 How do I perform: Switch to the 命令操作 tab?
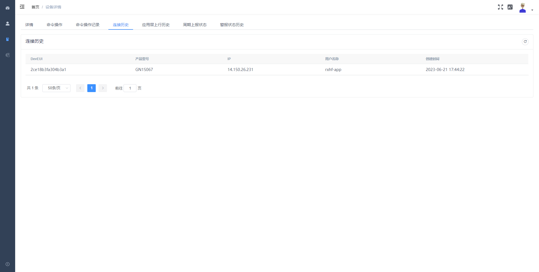click(54, 25)
